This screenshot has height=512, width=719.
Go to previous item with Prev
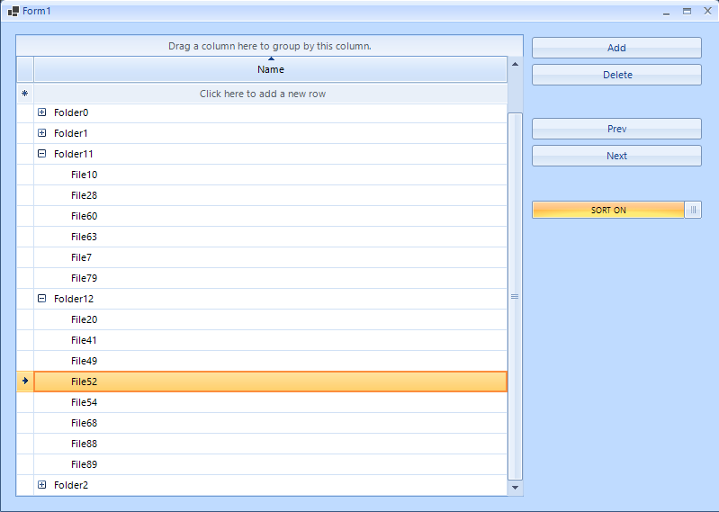(x=616, y=129)
